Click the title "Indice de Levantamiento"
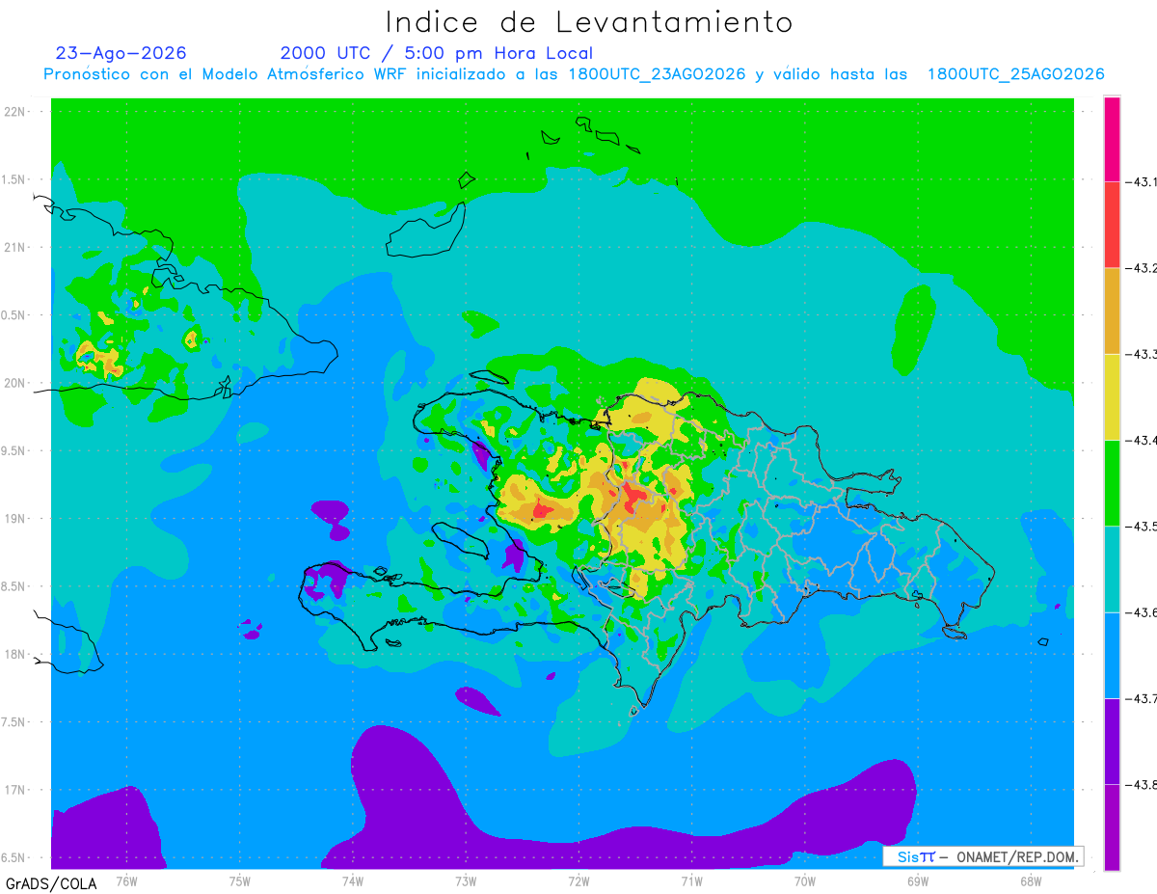The height and width of the screenshot is (894, 1157). (589, 22)
